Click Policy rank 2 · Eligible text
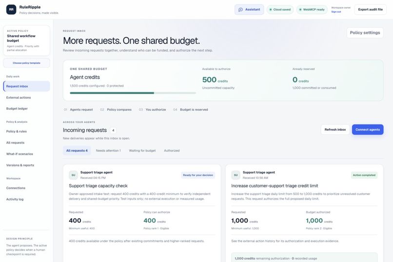This screenshot has height=262, width=393. click(319, 228)
